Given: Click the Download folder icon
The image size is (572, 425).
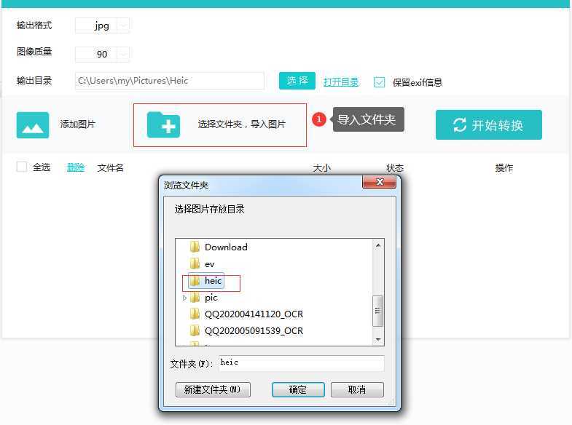Looking at the screenshot, I should (195, 247).
